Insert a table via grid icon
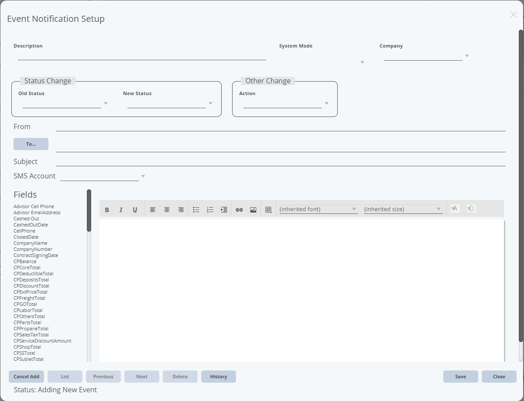Image resolution: width=524 pixels, height=401 pixels. coord(268,210)
